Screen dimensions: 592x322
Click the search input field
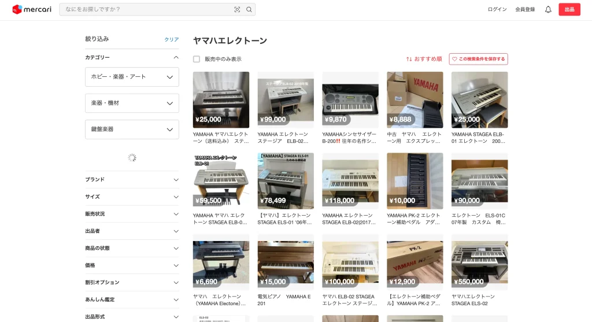(145, 9)
